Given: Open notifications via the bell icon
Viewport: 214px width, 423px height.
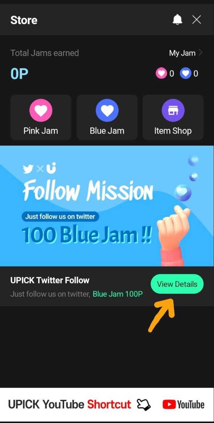Looking at the screenshot, I should (x=177, y=19).
